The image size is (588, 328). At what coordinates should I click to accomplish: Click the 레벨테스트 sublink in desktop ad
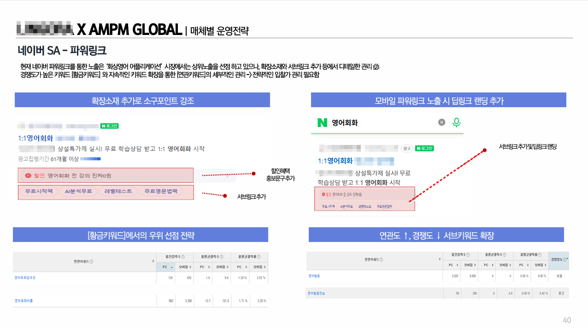click(x=118, y=191)
